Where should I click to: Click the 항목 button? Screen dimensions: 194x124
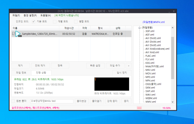coord(60,66)
